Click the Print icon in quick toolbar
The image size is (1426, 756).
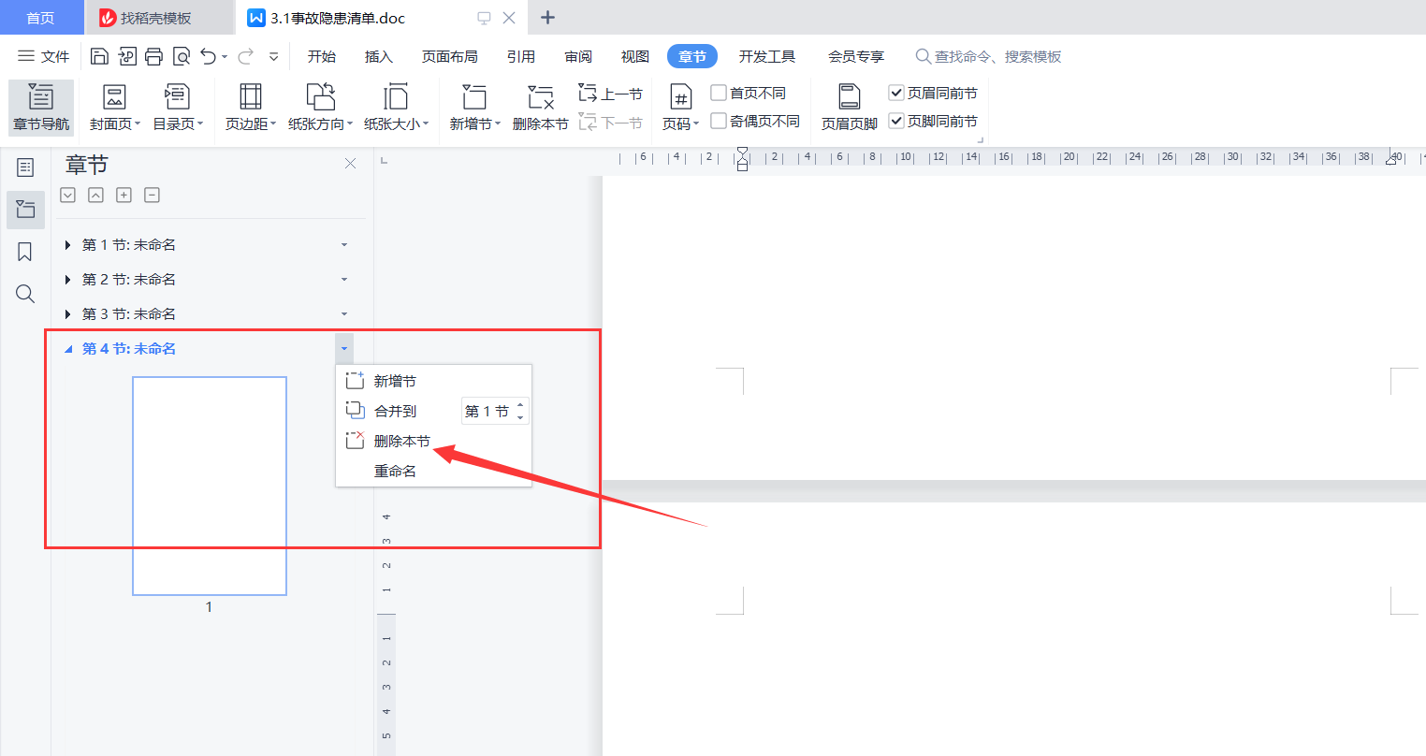point(153,57)
